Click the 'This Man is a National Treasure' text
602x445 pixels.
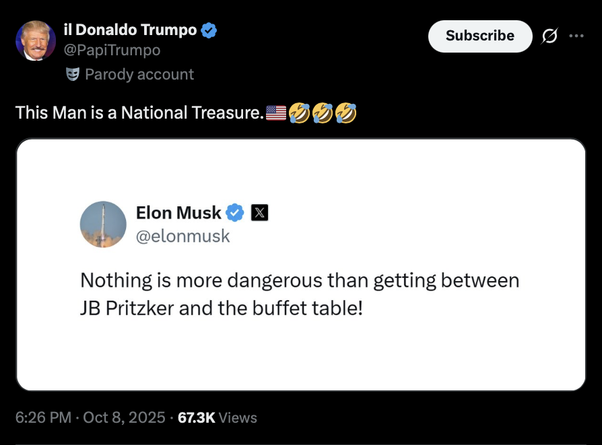coord(139,113)
